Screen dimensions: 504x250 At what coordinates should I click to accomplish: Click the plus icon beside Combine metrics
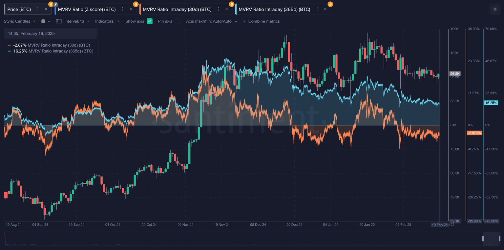click(244, 21)
